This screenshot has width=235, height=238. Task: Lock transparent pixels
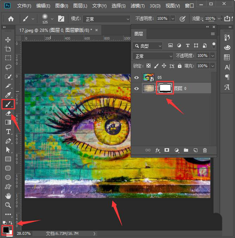click(x=148, y=65)
